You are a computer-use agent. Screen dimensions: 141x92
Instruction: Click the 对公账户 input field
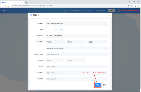[x=76, y=79]
